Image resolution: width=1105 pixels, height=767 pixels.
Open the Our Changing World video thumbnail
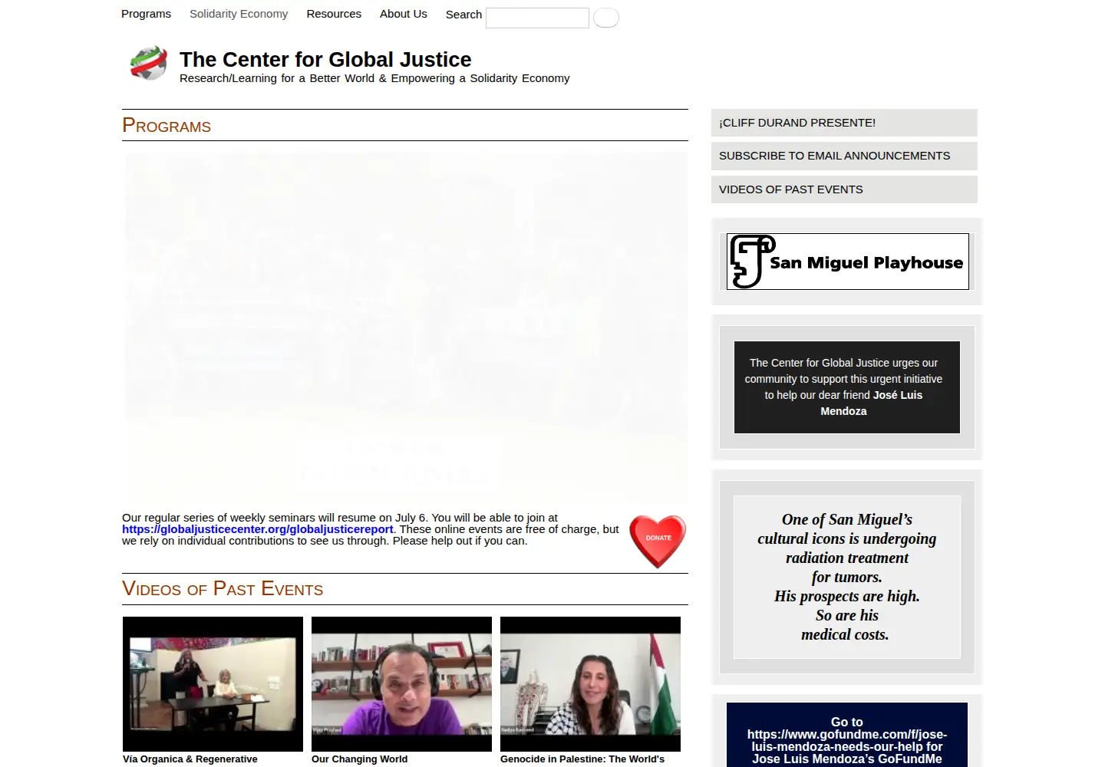(x=401, y=684)
